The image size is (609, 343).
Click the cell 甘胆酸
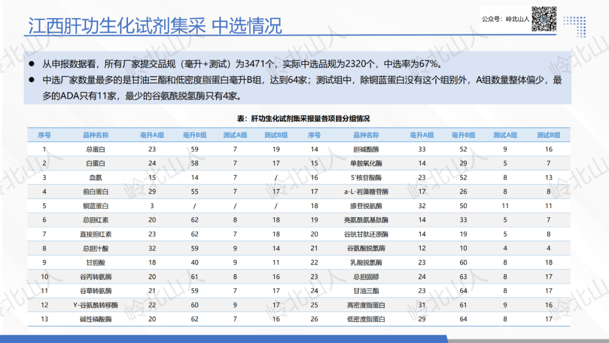point(95,262)
